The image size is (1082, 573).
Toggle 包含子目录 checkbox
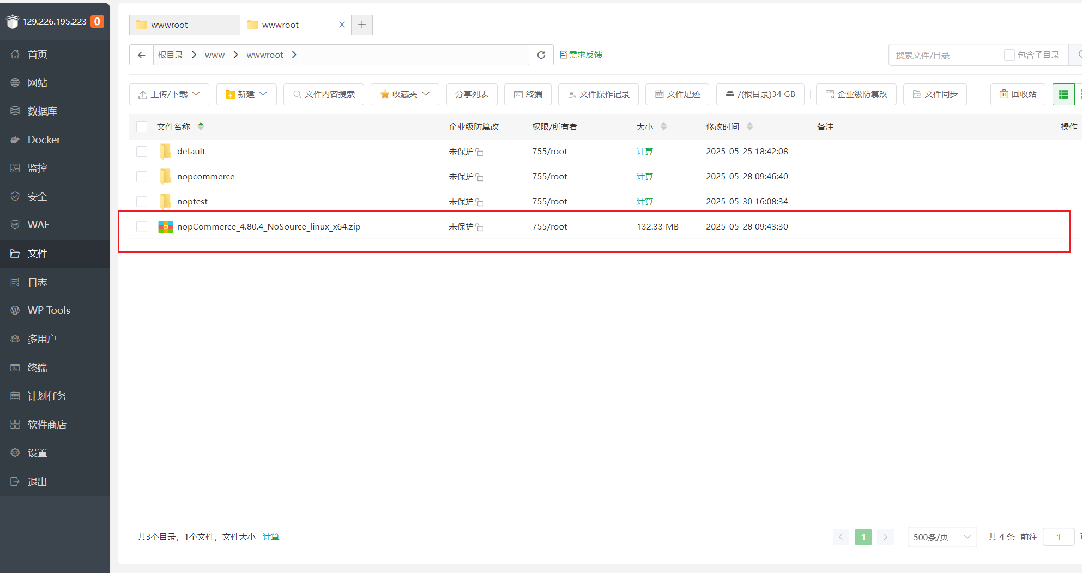[1009, 55]
